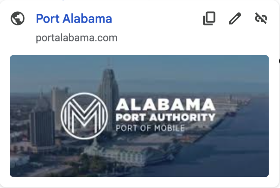Copy the Port Alabama link

[209, 18]
